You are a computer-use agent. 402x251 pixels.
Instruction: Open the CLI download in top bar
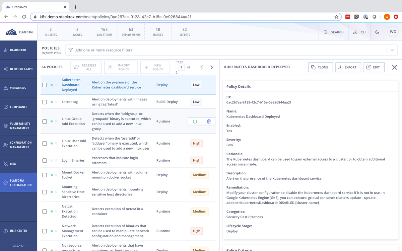coord(359,32)
